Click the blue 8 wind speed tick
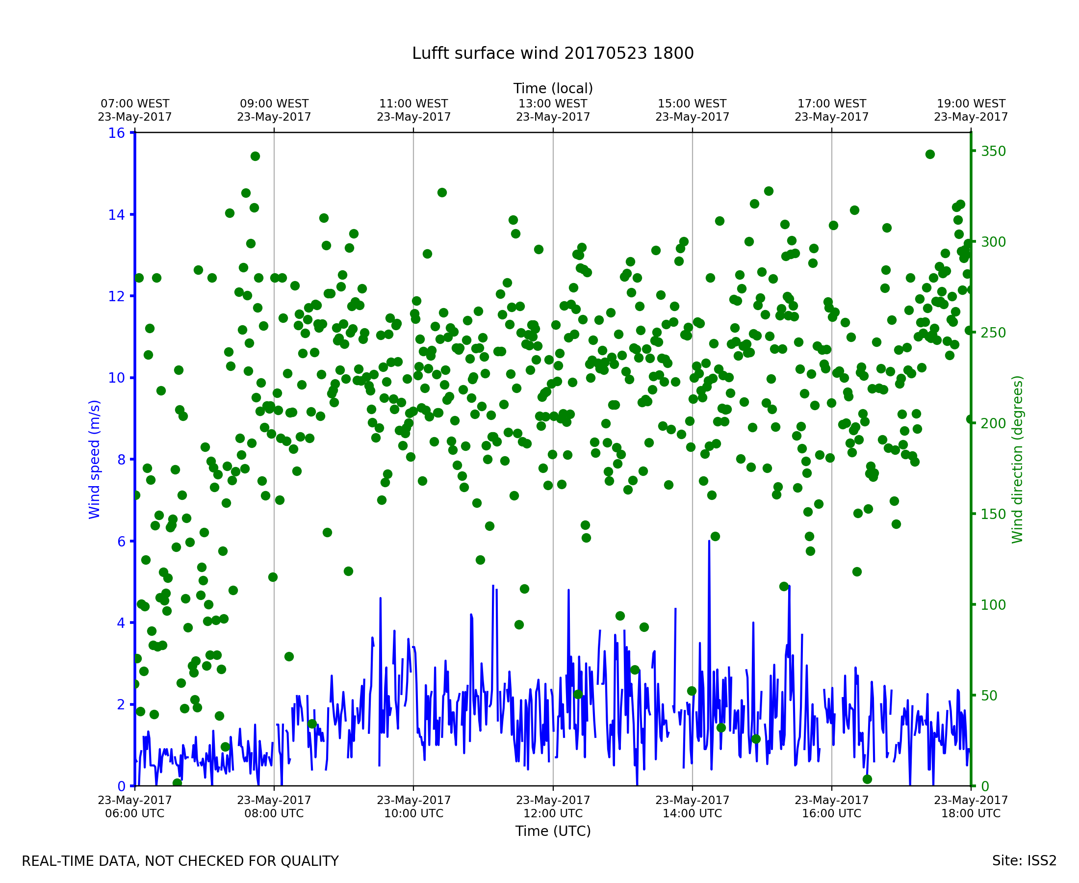The image size is (1079, 883). point(121,460)
